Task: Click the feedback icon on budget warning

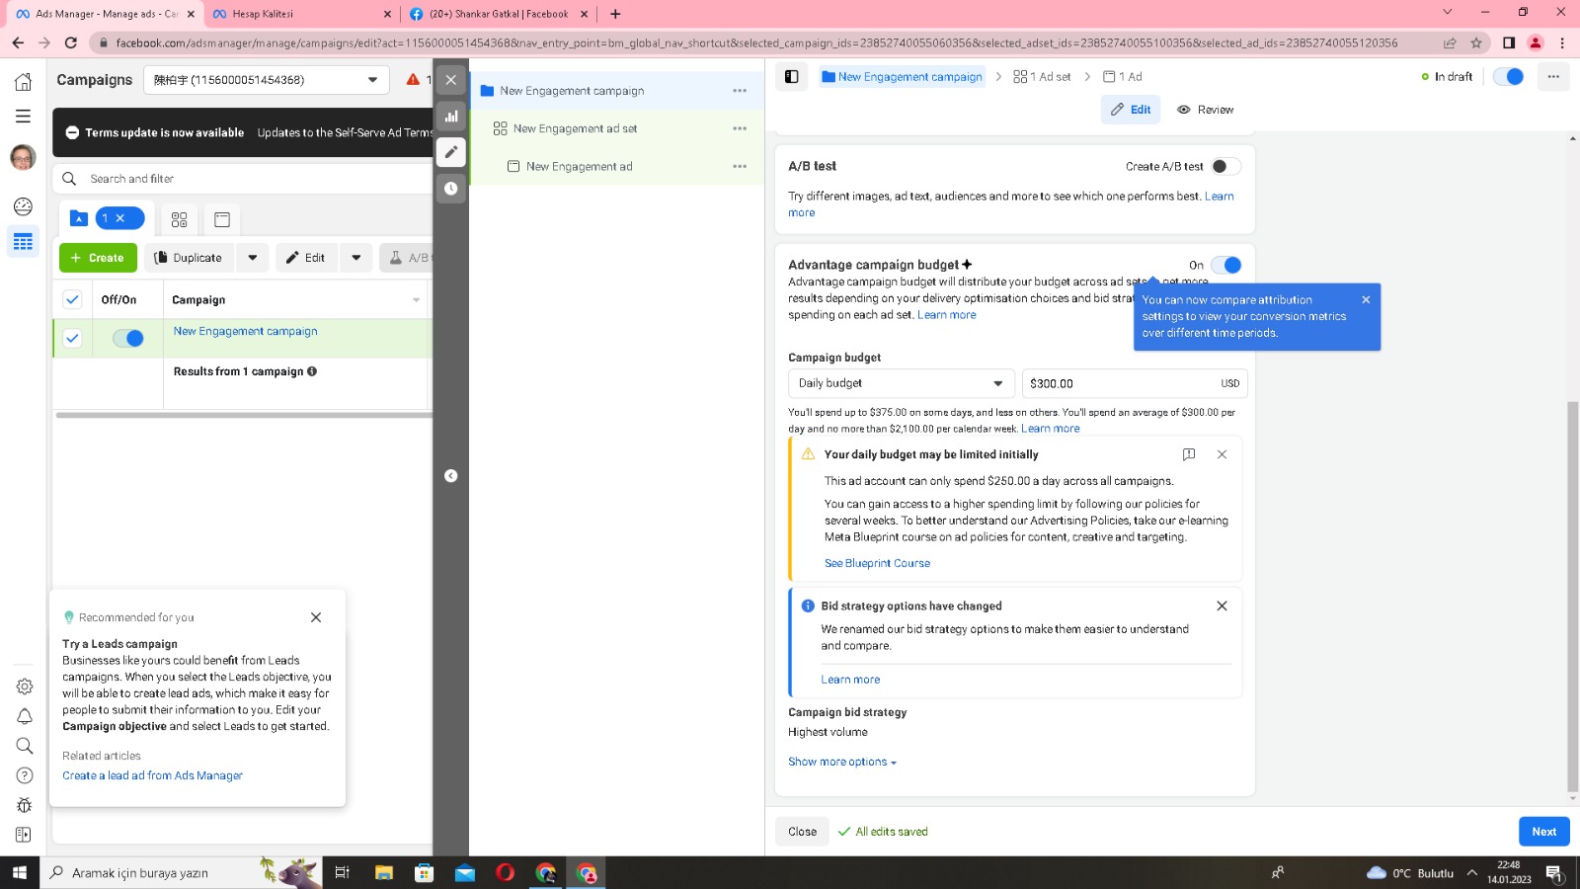Action: [1189, 454]
